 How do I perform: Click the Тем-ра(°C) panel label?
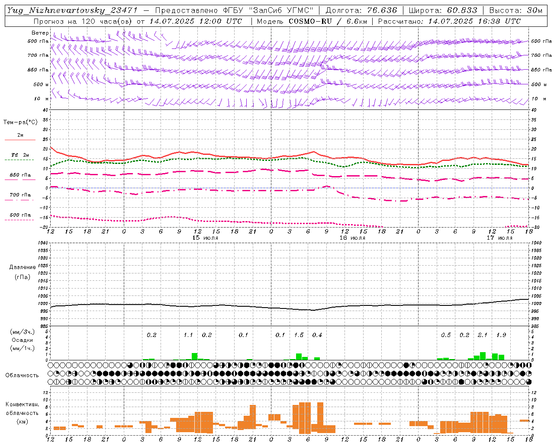[x=20, y=122]
